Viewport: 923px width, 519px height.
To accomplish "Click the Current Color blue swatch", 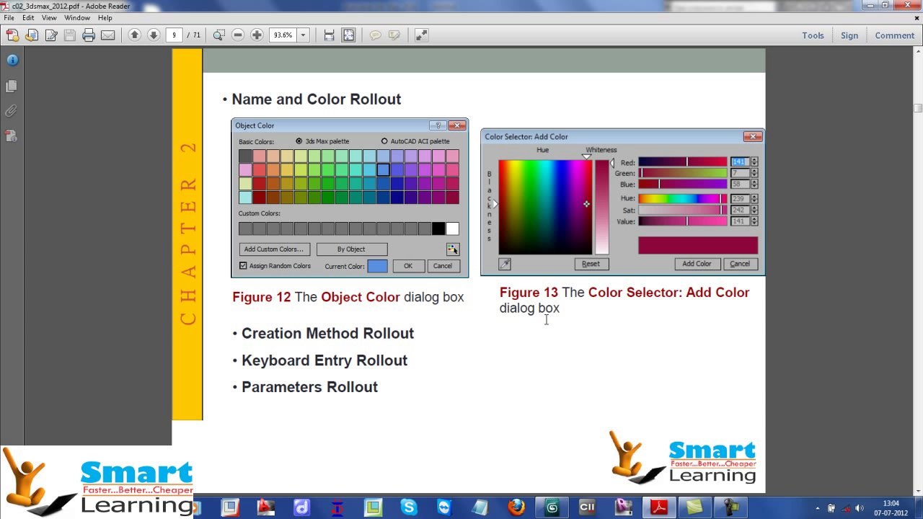I will pos(377,266).
